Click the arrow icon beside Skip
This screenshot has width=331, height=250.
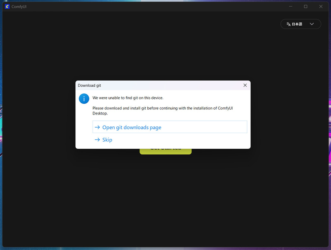[x=97, y=140]
